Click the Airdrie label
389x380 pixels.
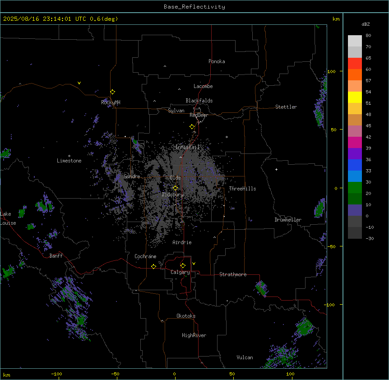coord(182,242)
